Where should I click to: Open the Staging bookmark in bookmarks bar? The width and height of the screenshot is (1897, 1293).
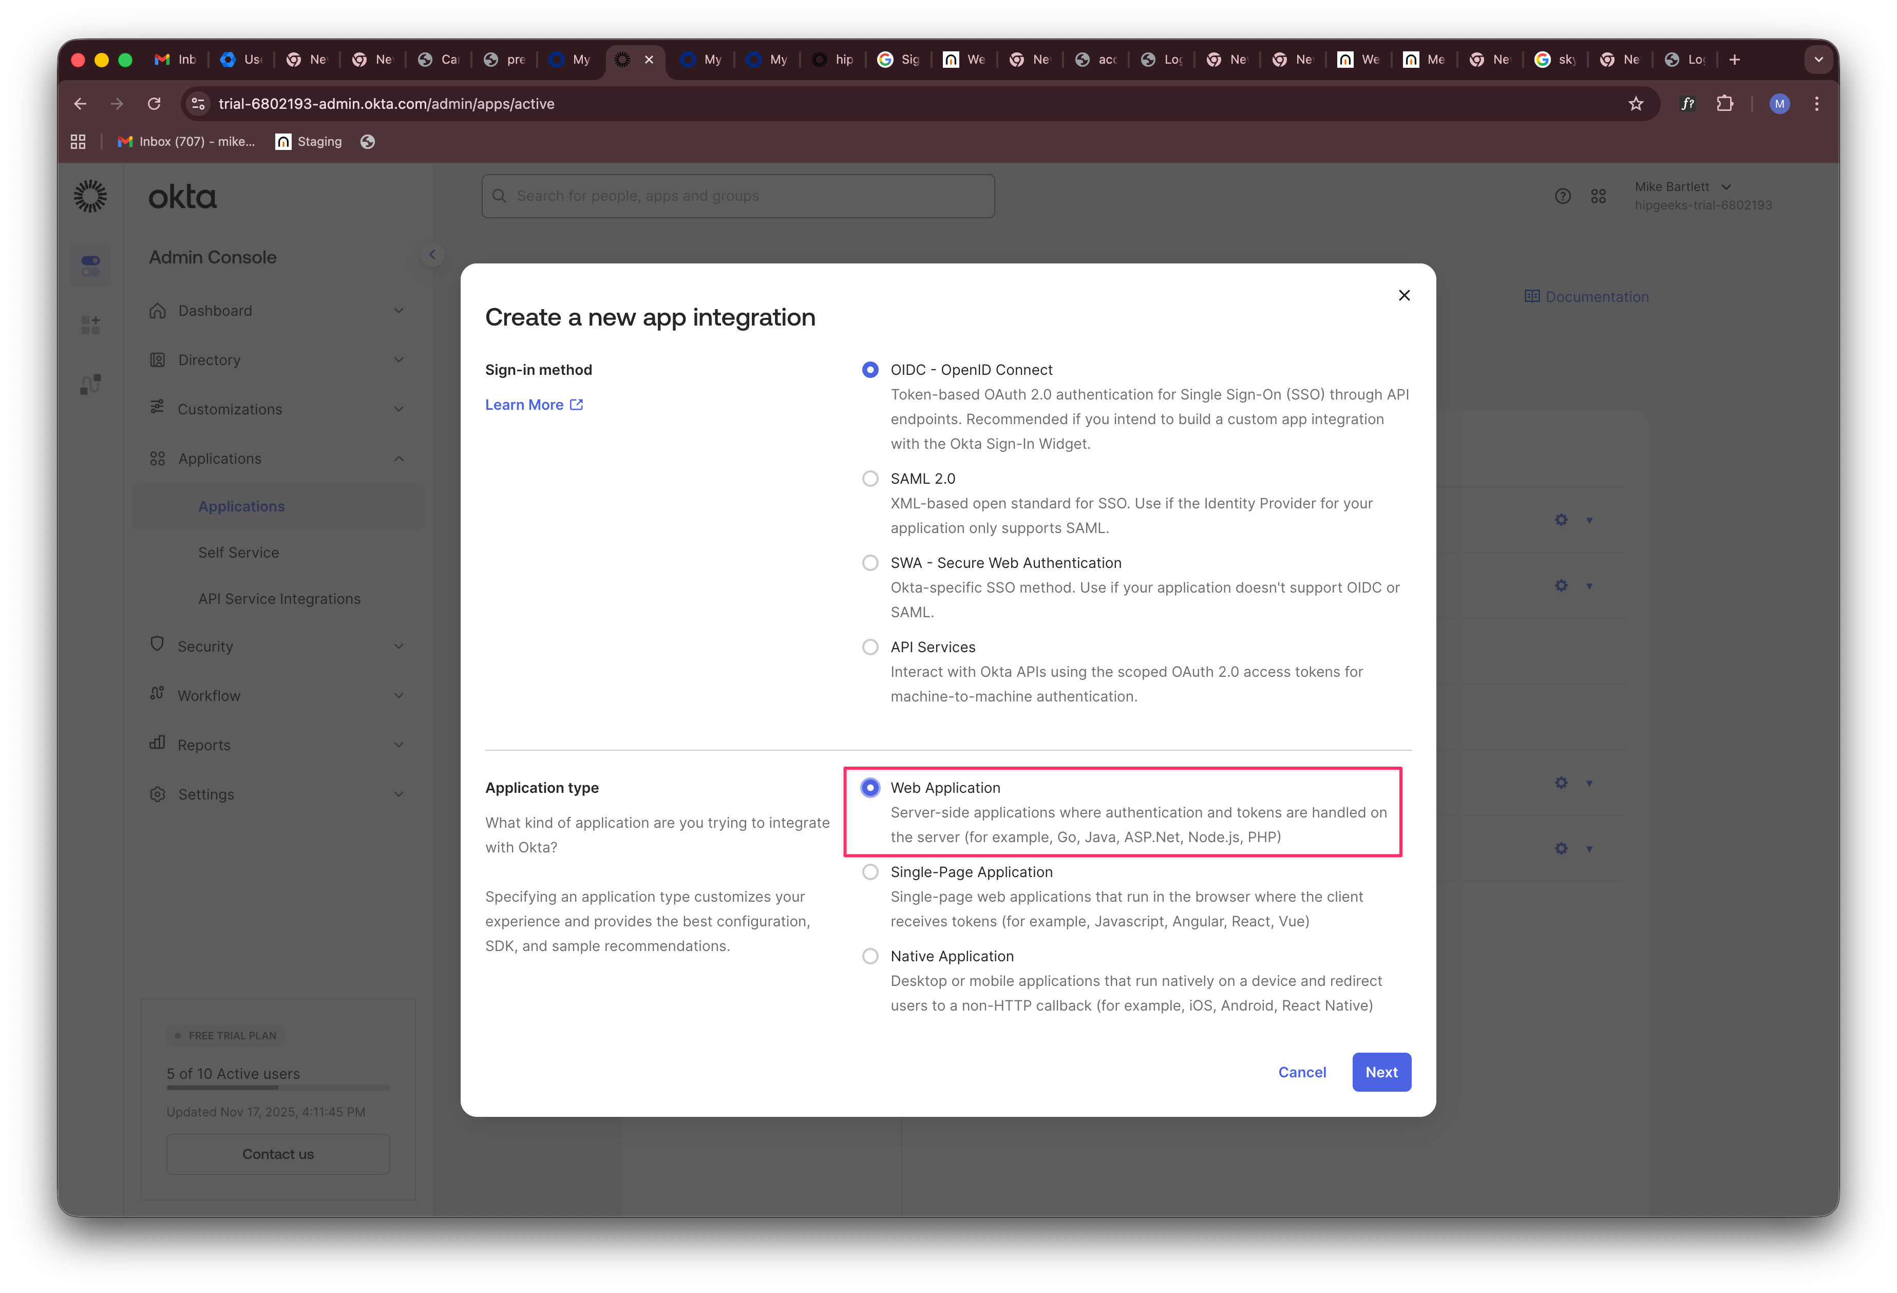[309, 141]
